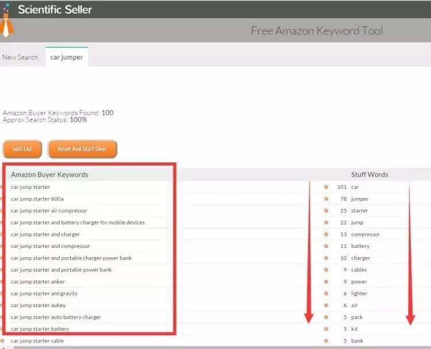
Task: Click the horizontal scrollbar at the bottom
Action: (x=215, y=347)
